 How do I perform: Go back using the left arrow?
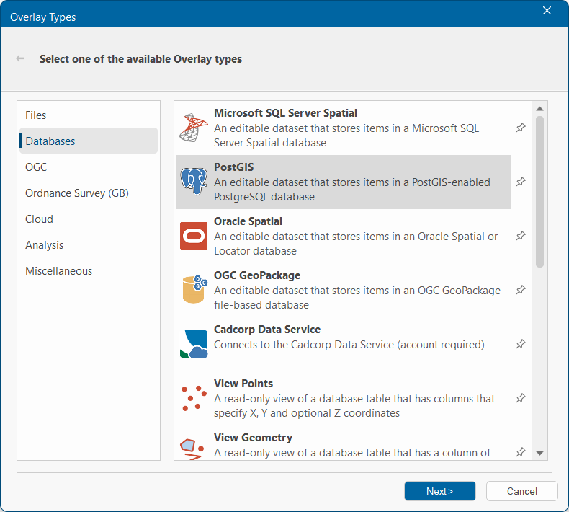tap(20, 59)
